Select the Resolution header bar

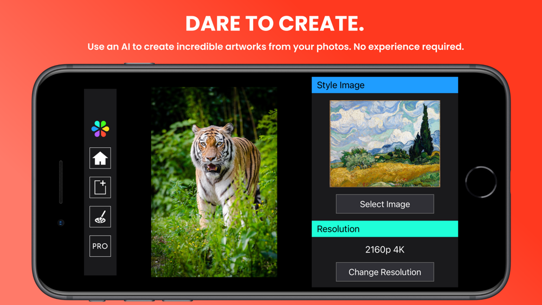[385, 229]
